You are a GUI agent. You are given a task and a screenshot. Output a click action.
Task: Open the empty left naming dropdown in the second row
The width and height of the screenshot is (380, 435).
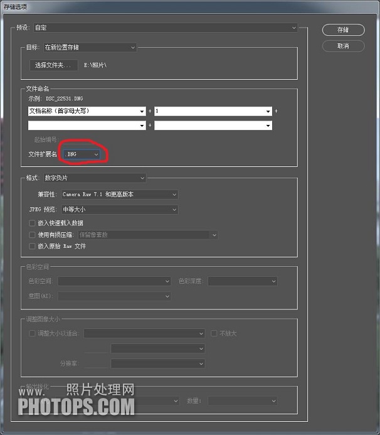click(x=87, y=126)
